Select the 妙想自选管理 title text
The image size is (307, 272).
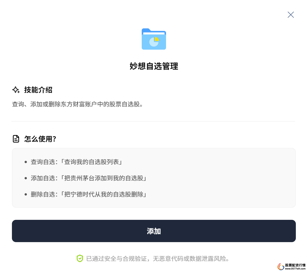coord(154,66)
